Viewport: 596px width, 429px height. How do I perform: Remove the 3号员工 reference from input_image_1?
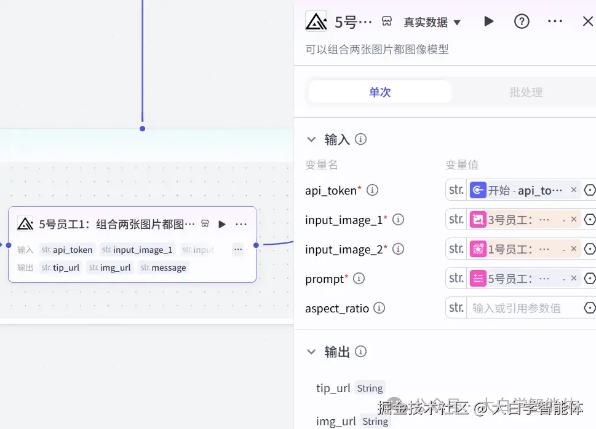click(574, 219)
